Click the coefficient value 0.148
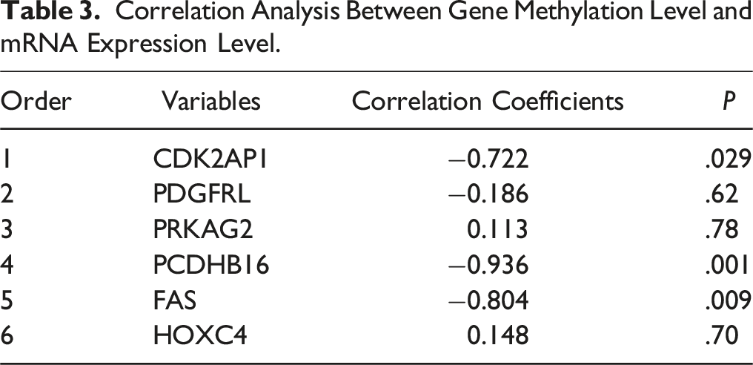Viewport: 753px width, 365px height. pos(497,335)
